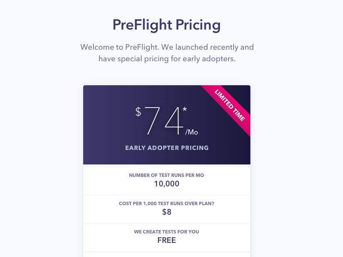Click the /Mo label
Viewport: 343px width, 257px height.
point(192,132)
